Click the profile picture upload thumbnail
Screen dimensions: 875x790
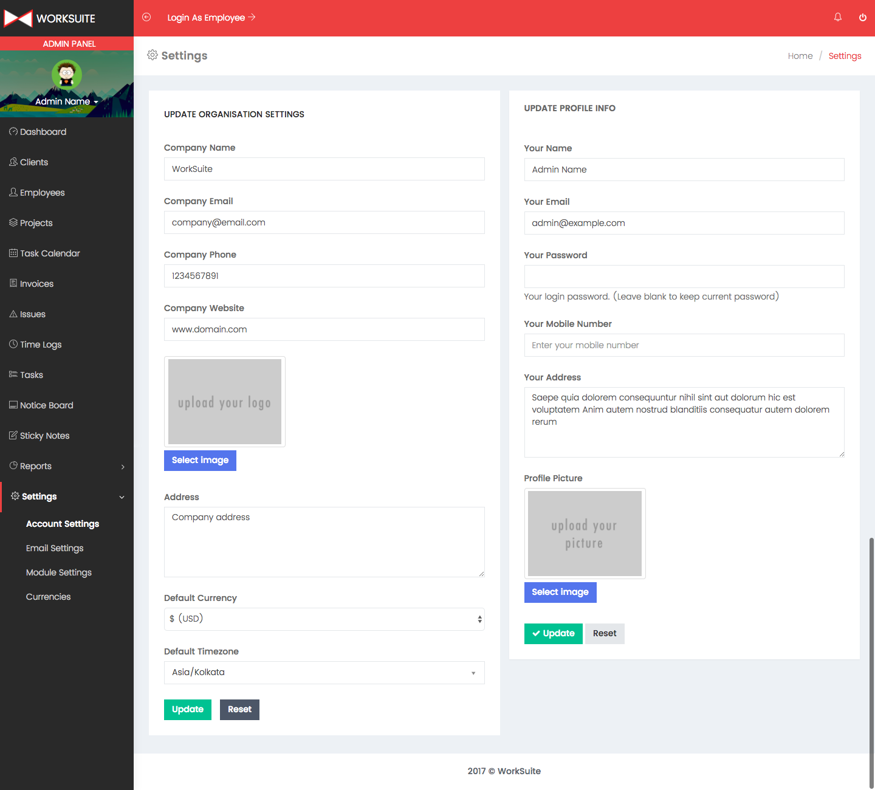tap(585, 534)
